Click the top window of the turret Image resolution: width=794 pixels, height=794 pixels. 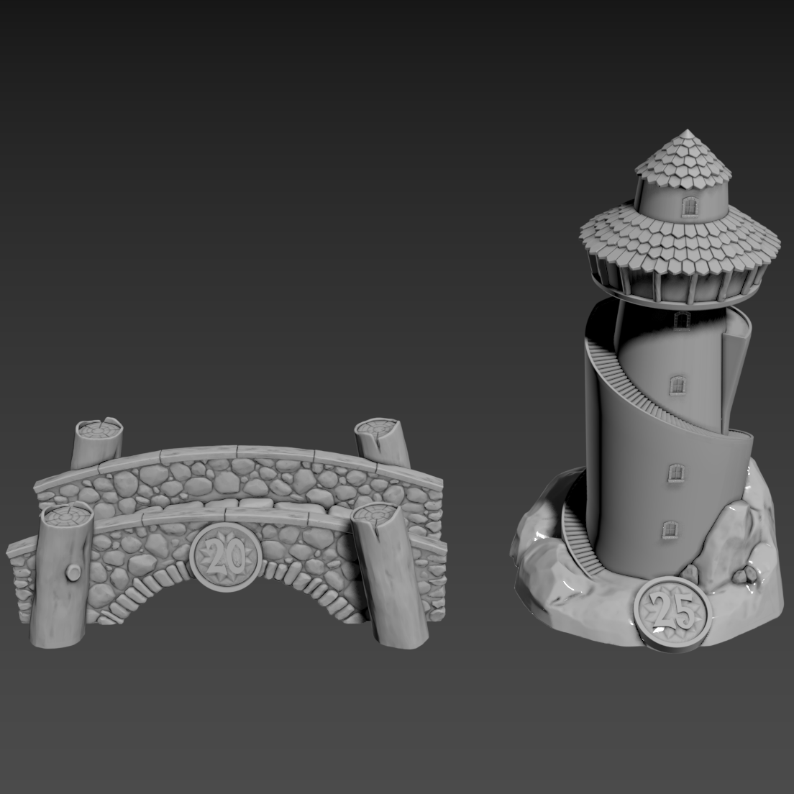pyautogui.click(x=689, y=207)
